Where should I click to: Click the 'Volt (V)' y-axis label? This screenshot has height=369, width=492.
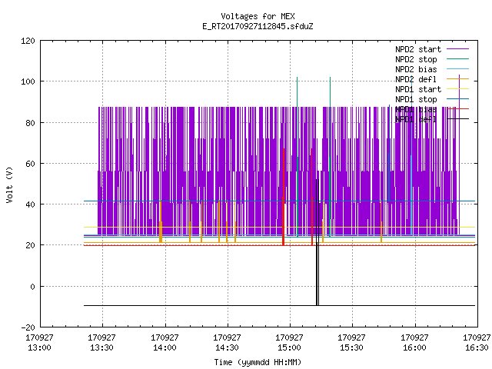[x=10, y=184]
